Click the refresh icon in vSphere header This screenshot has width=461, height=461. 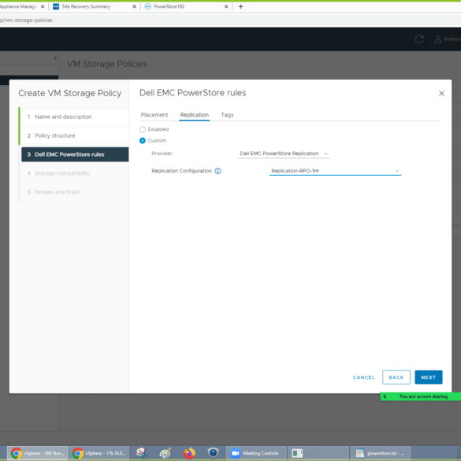click(x=419, y=39)
